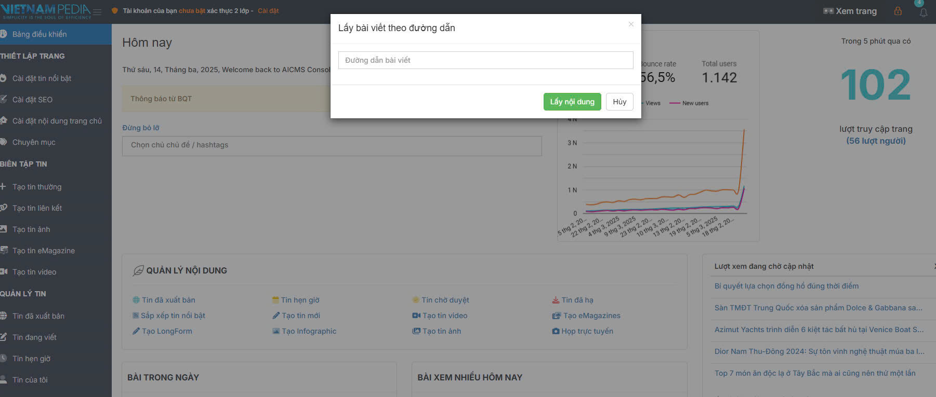Screen dimensions: 936x397
Task: Close the Lấy bài viết dialog with X
Action: tap(631, 24)
